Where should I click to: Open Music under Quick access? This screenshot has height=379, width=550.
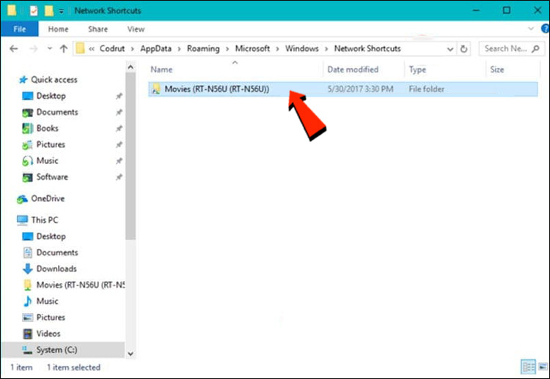point(47,161)
